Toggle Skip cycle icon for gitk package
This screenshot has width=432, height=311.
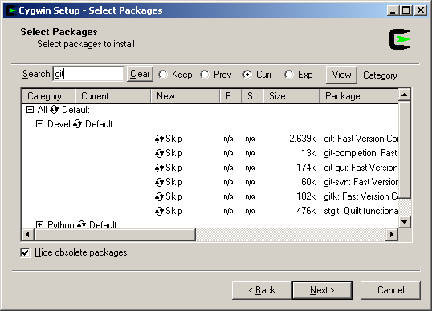point(159,196)
